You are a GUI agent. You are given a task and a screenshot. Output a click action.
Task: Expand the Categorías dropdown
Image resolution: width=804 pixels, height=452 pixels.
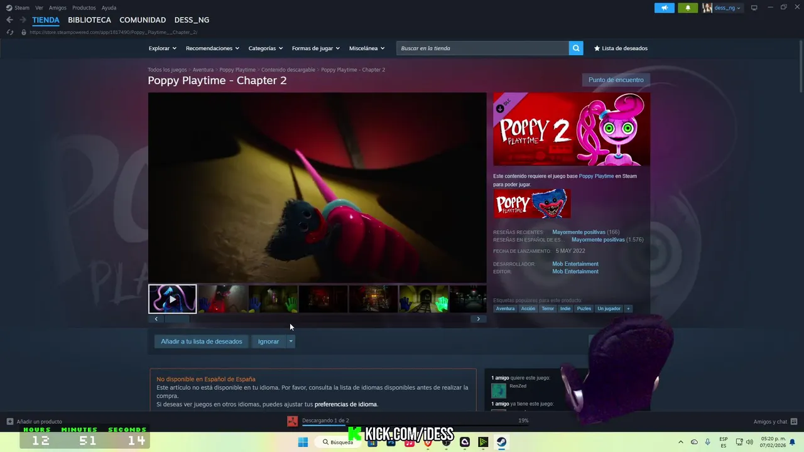click(x=265, y=48)
